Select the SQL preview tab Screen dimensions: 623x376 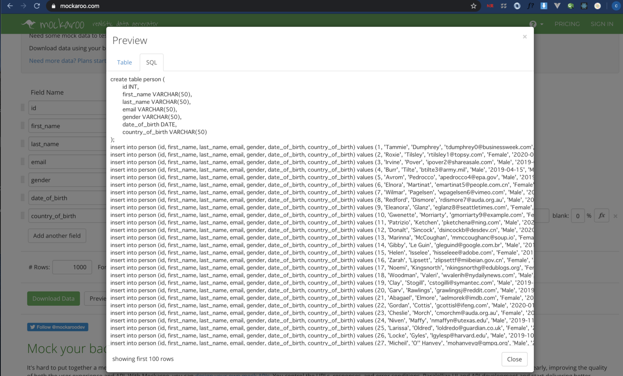point(151,62)
